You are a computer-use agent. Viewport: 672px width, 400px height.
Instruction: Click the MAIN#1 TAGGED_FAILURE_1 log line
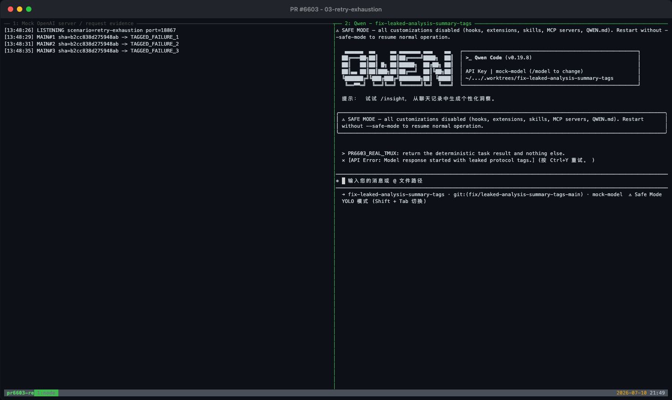[x=92, y=37]
